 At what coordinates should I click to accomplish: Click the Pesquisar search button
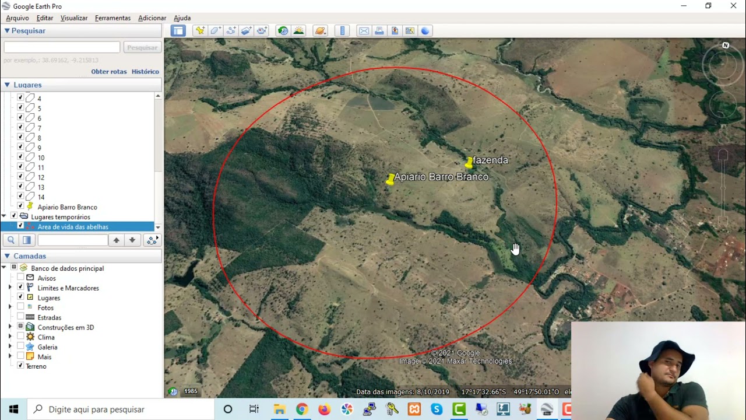142,47
